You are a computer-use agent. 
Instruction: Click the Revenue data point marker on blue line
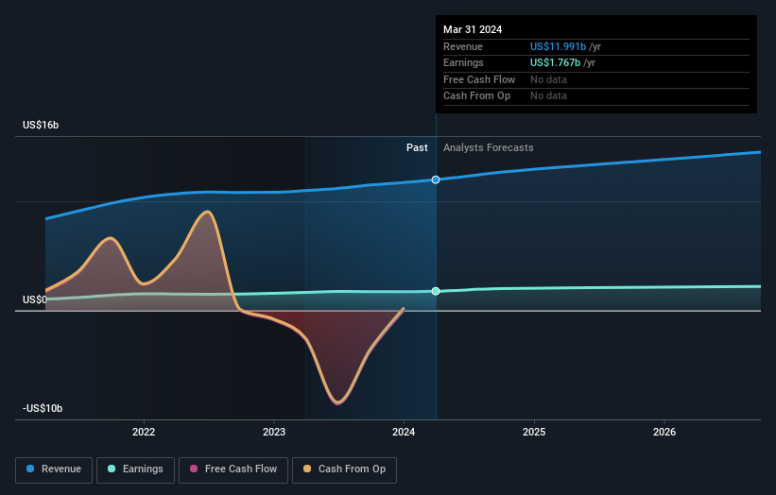tap(436, 179)
